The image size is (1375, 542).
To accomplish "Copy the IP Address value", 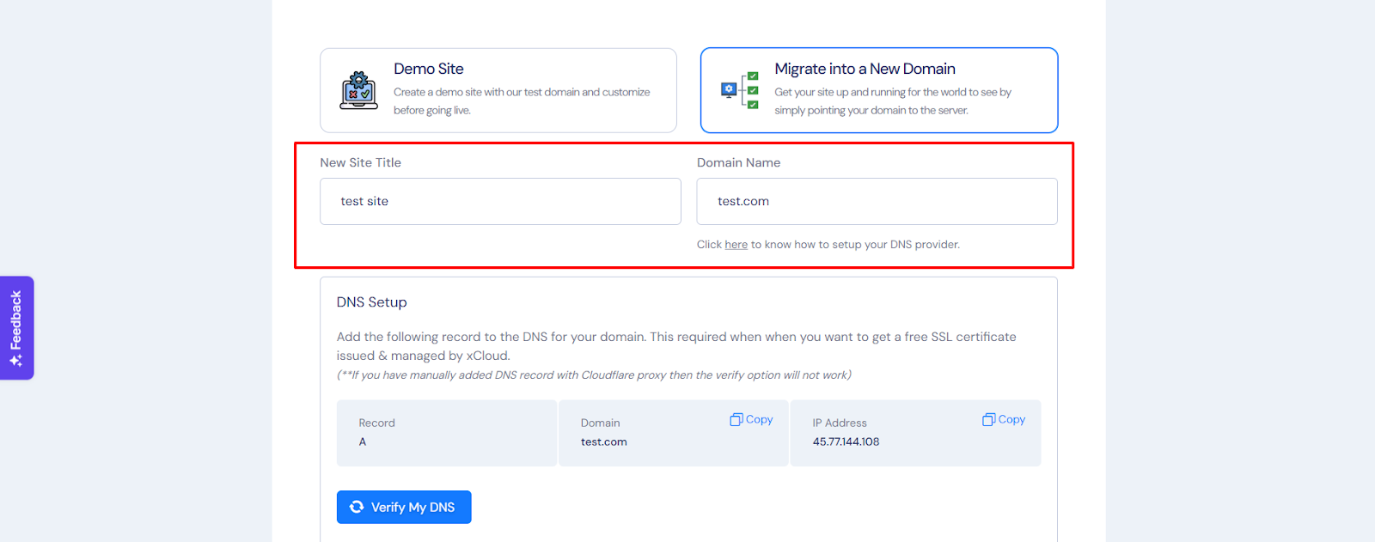I will [1004, 419].
